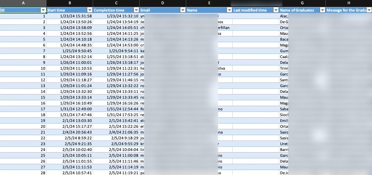Screen dimensions: 372x175
Task: Select start time cell 1/24/24 14:10:18
Action: (69, 39)
